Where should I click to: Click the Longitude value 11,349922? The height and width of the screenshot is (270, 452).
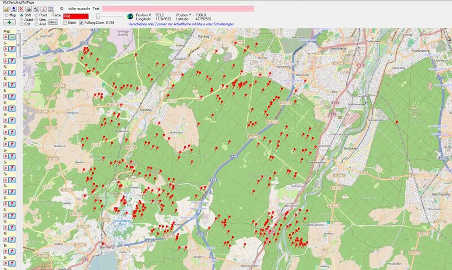click(163, 19)
